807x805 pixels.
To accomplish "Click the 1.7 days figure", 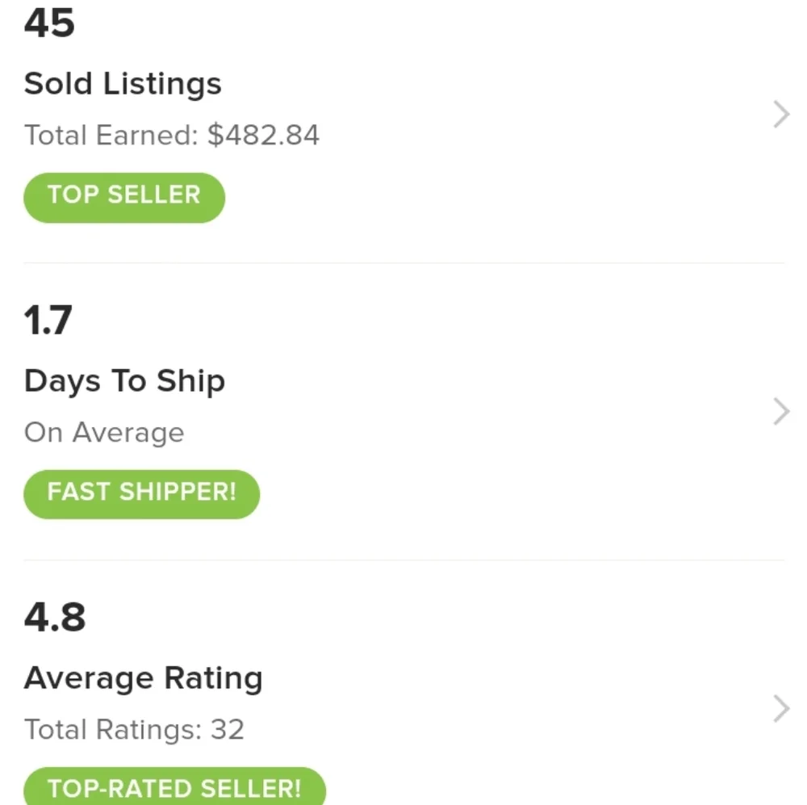I will (48, 321).
